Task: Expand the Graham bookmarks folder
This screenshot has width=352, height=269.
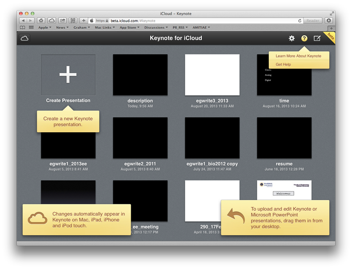Action: (81, 28)
